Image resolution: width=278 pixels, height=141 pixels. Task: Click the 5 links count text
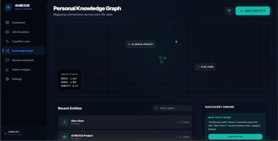click(x=184, y=137)
